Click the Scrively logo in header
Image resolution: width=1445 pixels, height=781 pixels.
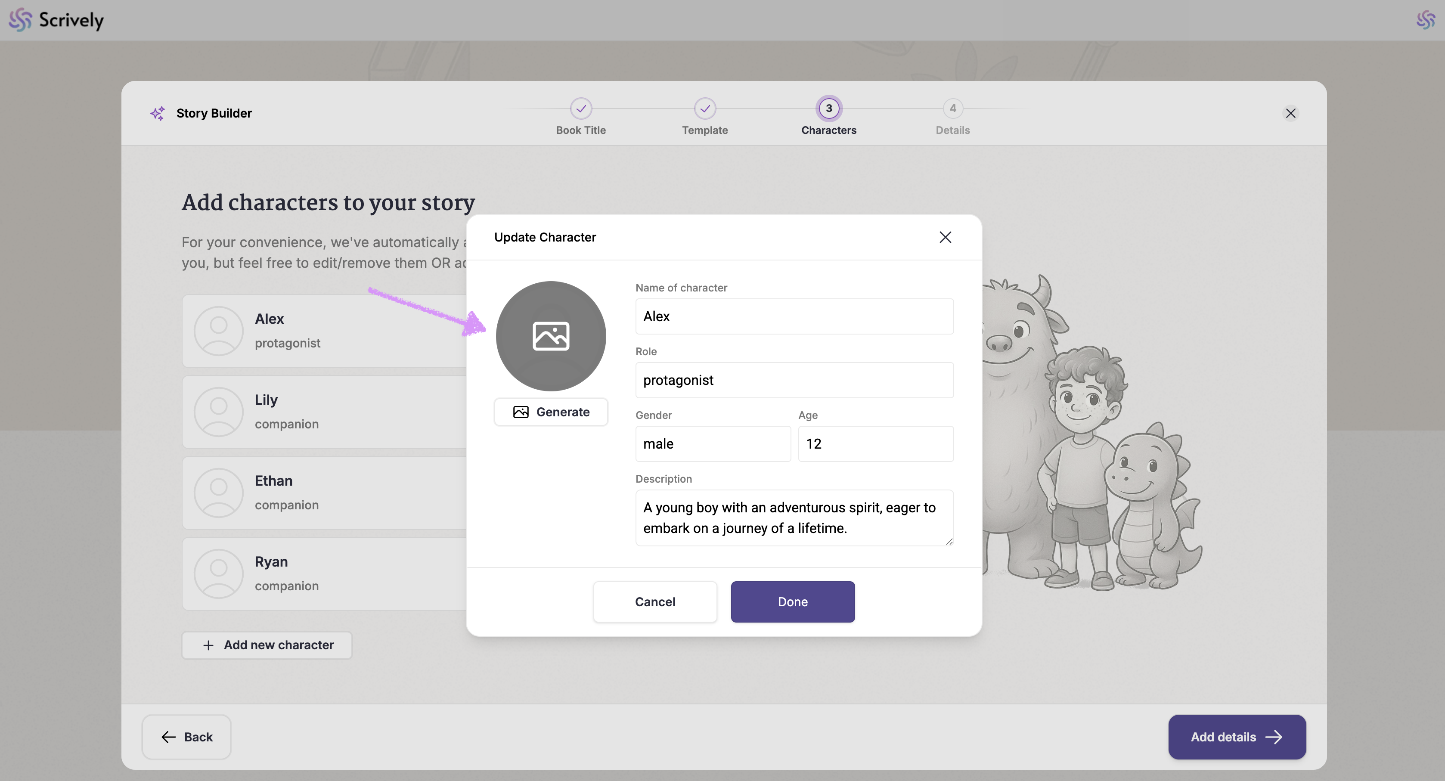tap(56, 20)
